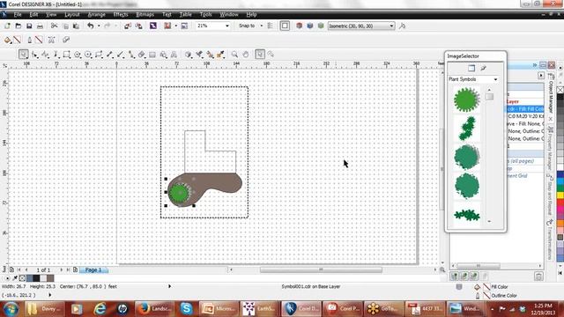
Task: Open the Layout menu
Action: pyautogui.click(x=72, y=14)
